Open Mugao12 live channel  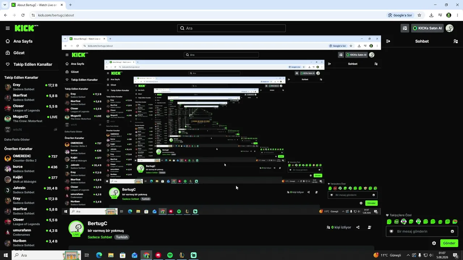[x=31, y=119]
